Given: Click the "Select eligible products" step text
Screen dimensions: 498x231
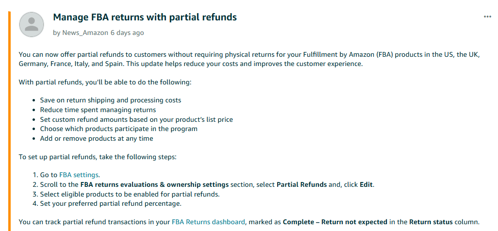Looking at the screenshot, I should click(x=130, y=194).
